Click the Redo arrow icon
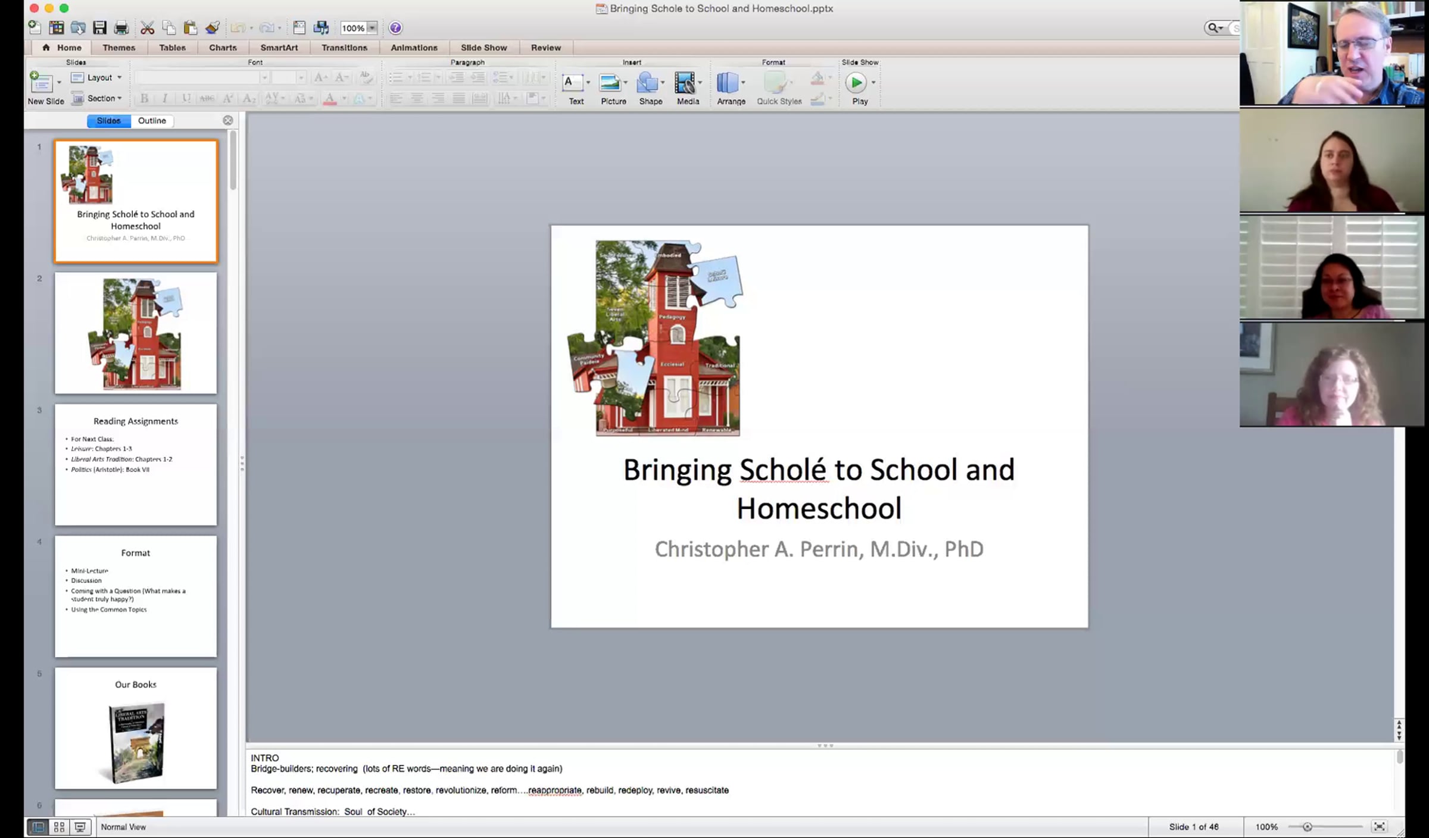This screenshot has height=838, width=1429. (x=267, y=27)
